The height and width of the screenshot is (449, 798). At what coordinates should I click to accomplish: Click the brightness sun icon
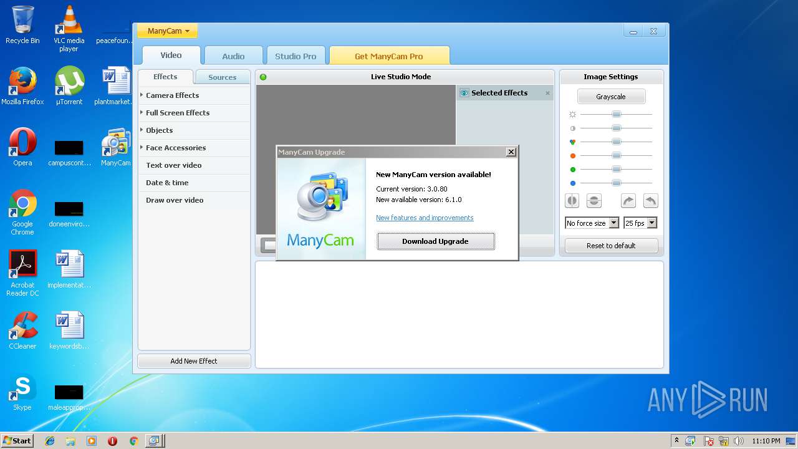[x=573, y=115]
